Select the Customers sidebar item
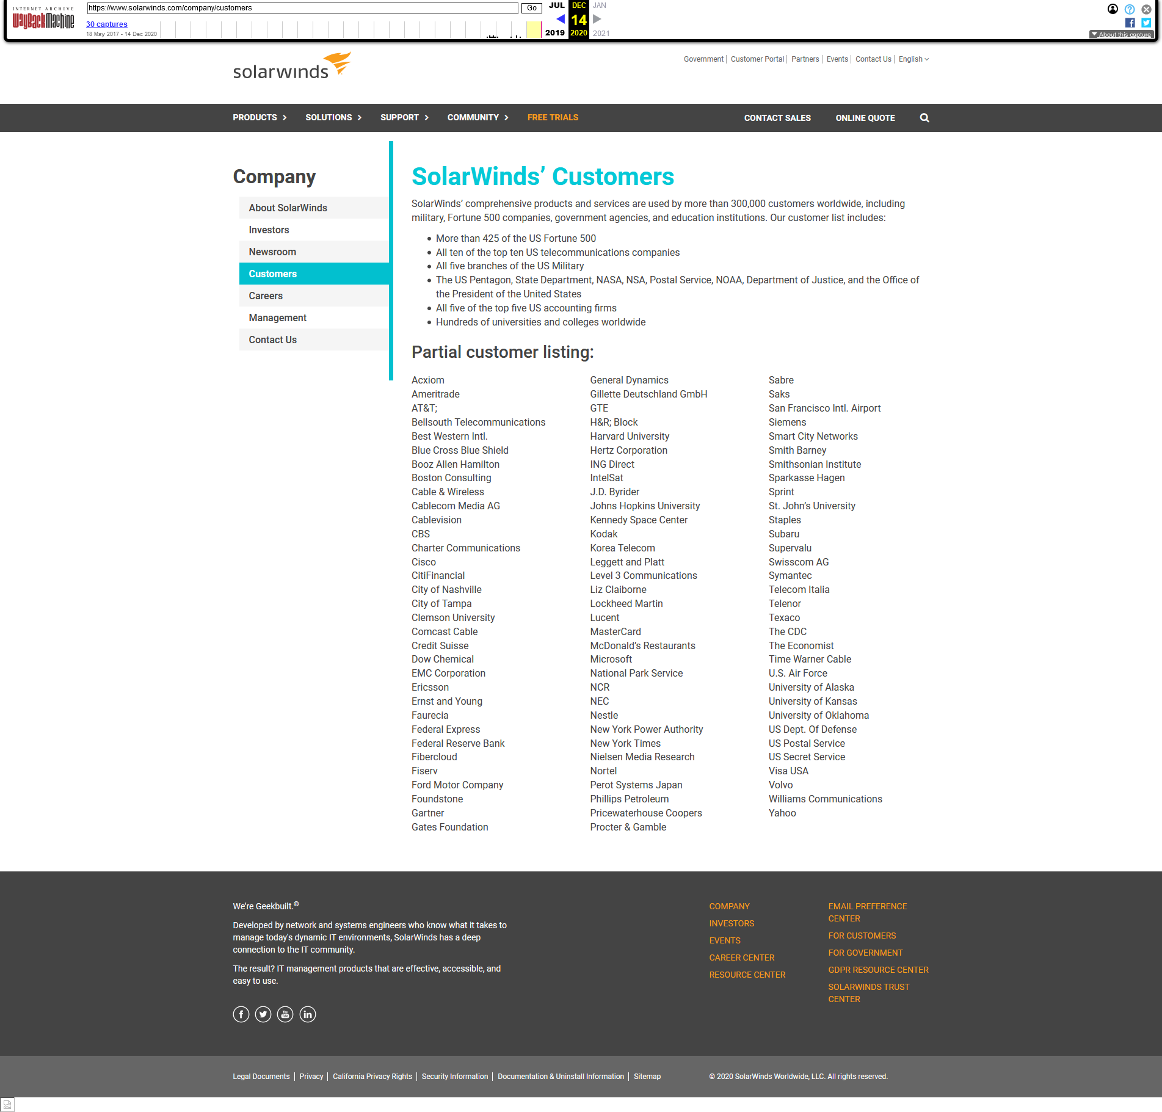Viewport: 1162px width, 1112px height. tap(314, 274)
